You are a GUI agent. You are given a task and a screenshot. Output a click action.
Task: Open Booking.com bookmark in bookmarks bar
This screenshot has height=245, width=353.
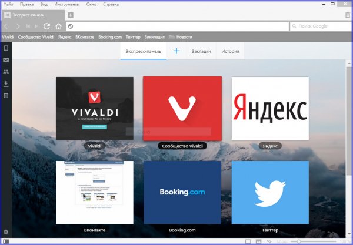point(110,37)
